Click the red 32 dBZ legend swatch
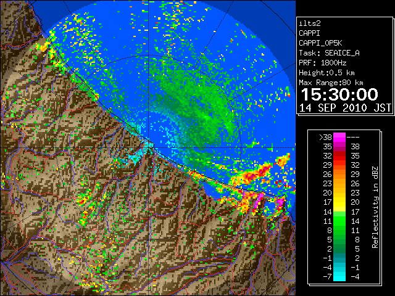The height and width of the screenshot is (296, 395). tap(339, 156)
